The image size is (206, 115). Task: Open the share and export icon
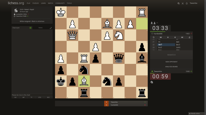coord(189,37)
